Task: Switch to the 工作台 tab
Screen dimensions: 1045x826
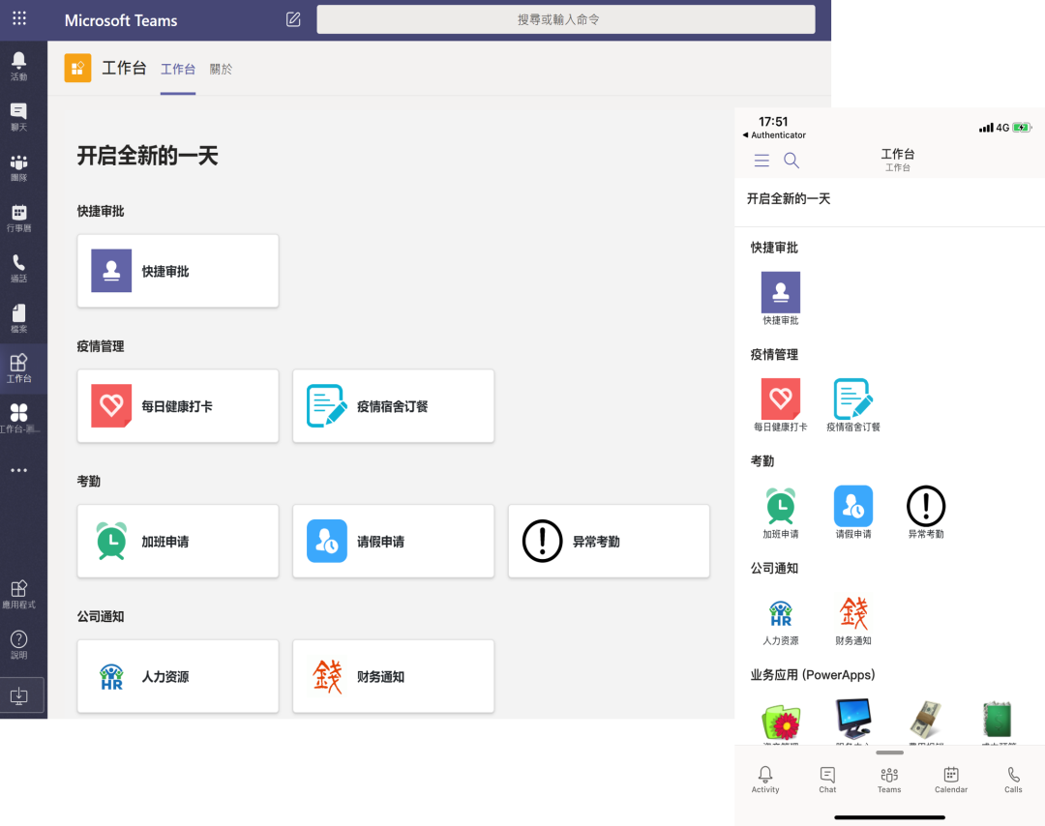Action: [178, 70]
